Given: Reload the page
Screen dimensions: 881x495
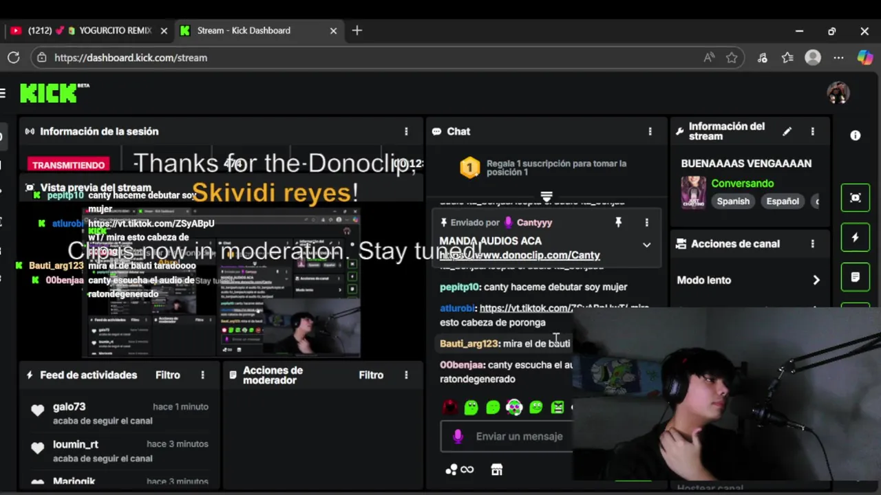Looking at the screenshot, I should point(14,58).
